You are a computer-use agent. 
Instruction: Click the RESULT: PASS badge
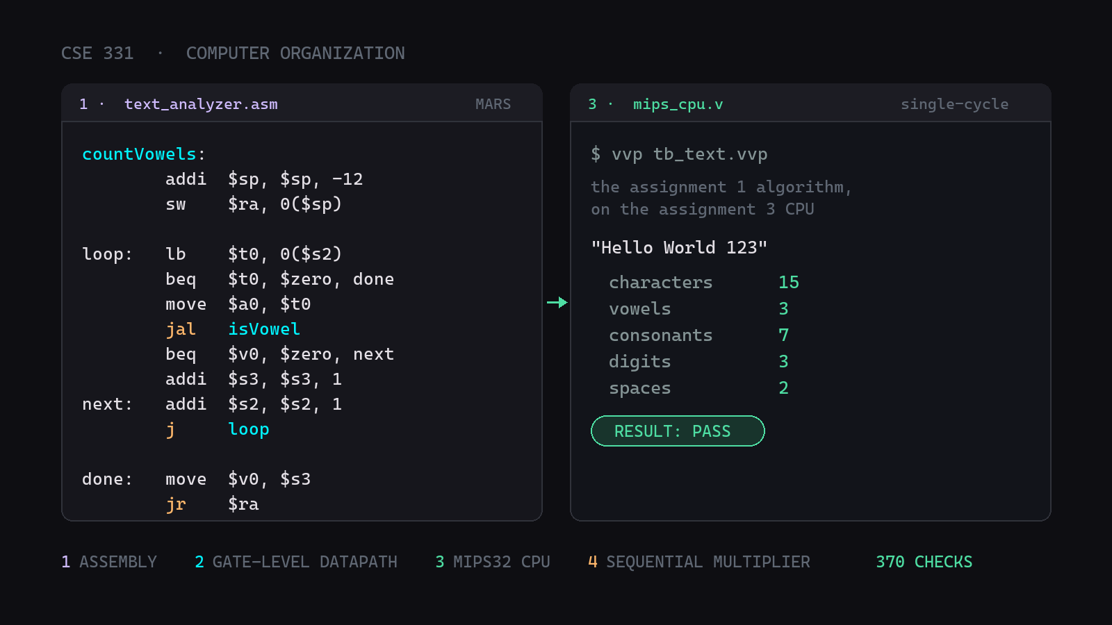[x=678, y=431]
